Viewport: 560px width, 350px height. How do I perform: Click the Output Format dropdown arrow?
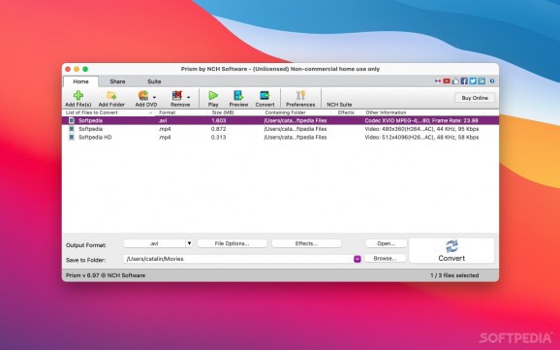(189, 243)
